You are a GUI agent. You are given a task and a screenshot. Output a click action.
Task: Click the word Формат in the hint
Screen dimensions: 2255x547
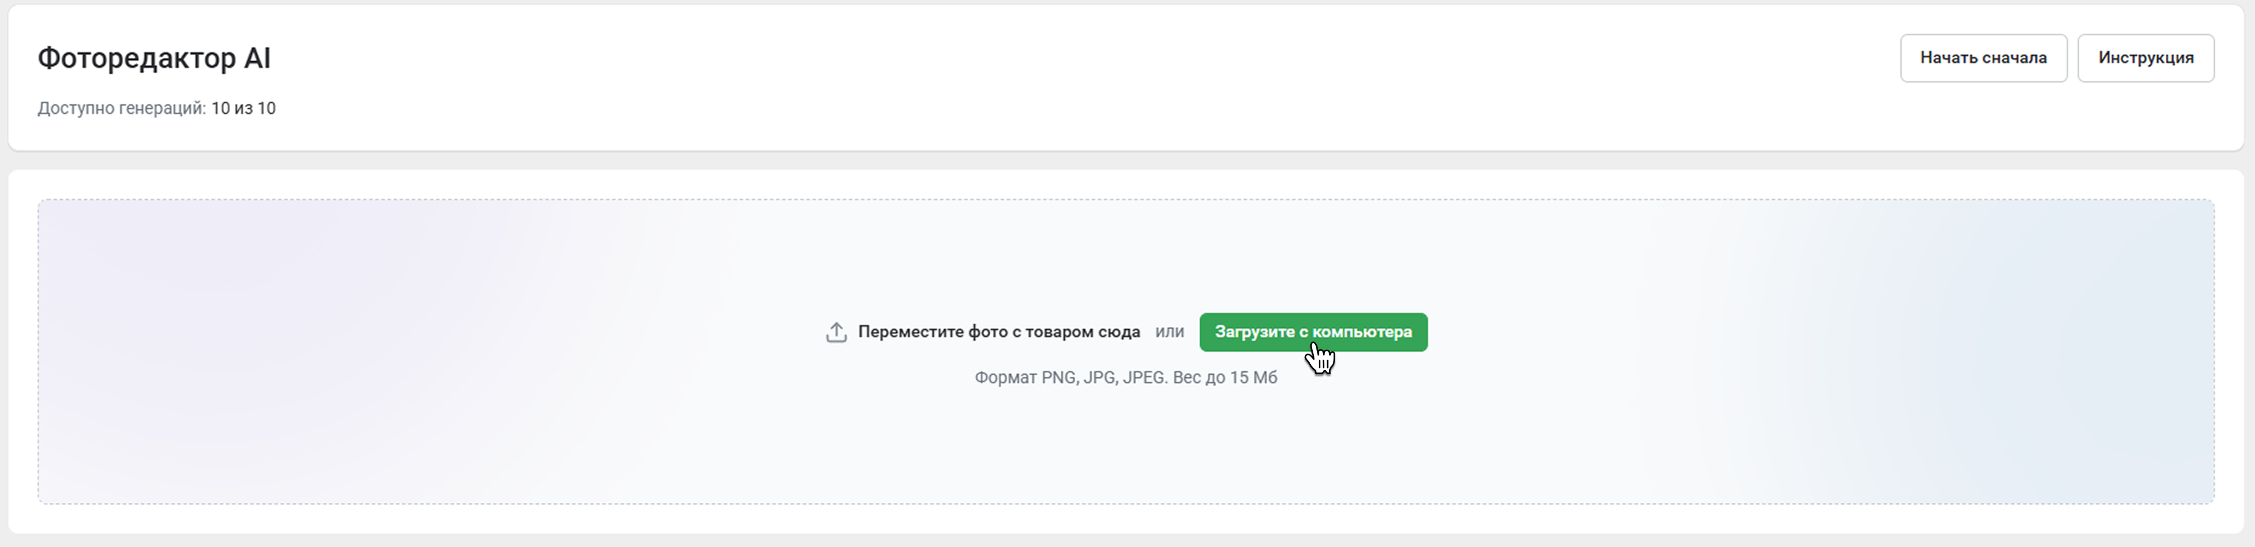pyautogui.click(x=1005, y=377)
